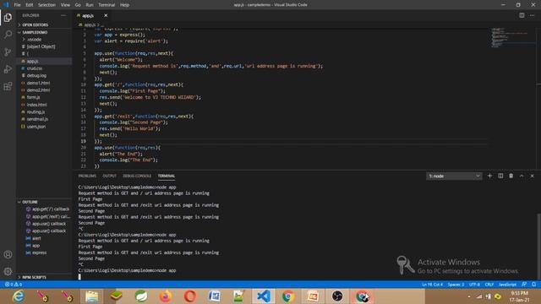Switch to the Debug Console tab
The image size is (541, 304).
click(137, 176)
